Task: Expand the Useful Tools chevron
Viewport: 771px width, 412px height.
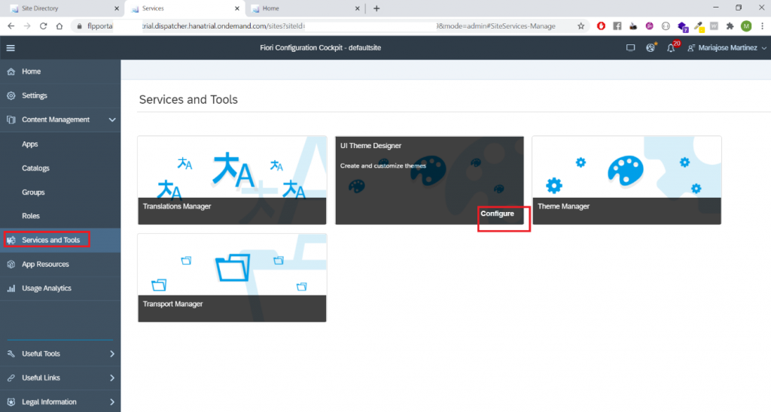Action: pos(112,353)
